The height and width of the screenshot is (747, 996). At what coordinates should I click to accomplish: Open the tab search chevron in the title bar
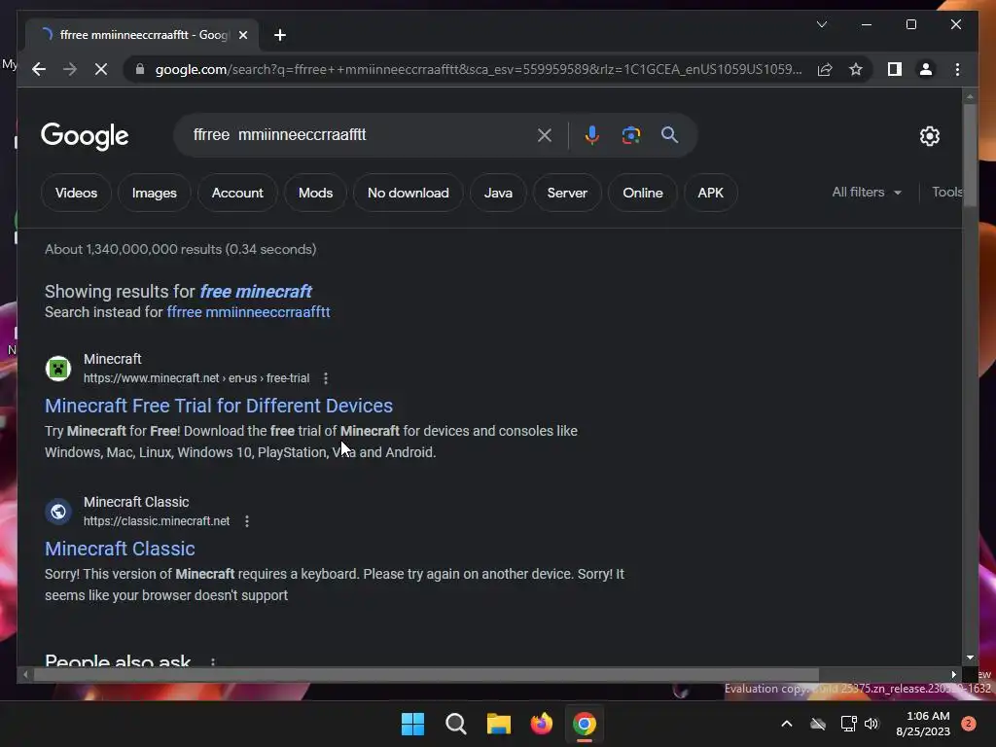(x=821, y=24)
